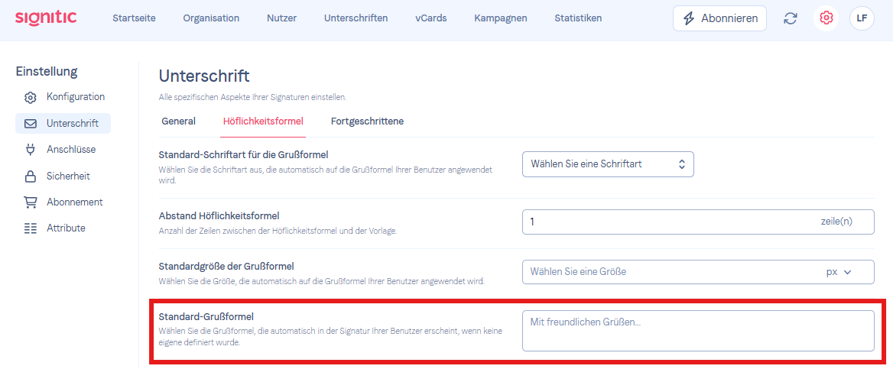This screenshot has height=369, width=893.
Task: Click the Abonnement shopping cart icon
Action: (x=30, y=202)
